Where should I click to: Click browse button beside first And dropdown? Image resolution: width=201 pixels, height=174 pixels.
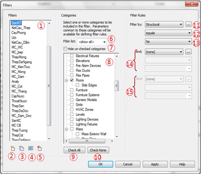click(x=188, y=52)
